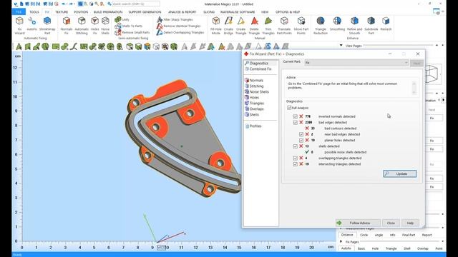Collapse the View Pages section
This screenshot has width=458, height=257.
click(x=341, y=46)
